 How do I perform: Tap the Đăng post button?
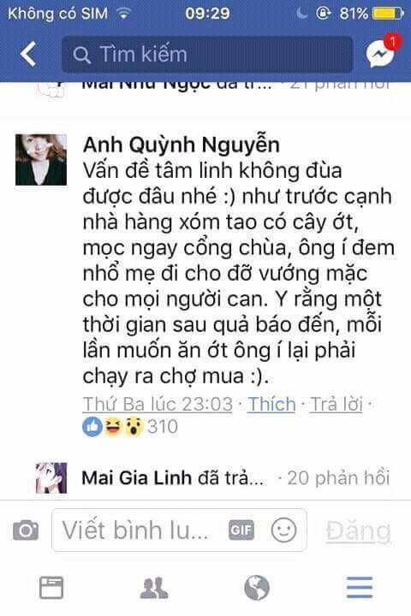[x=358, y=530]
